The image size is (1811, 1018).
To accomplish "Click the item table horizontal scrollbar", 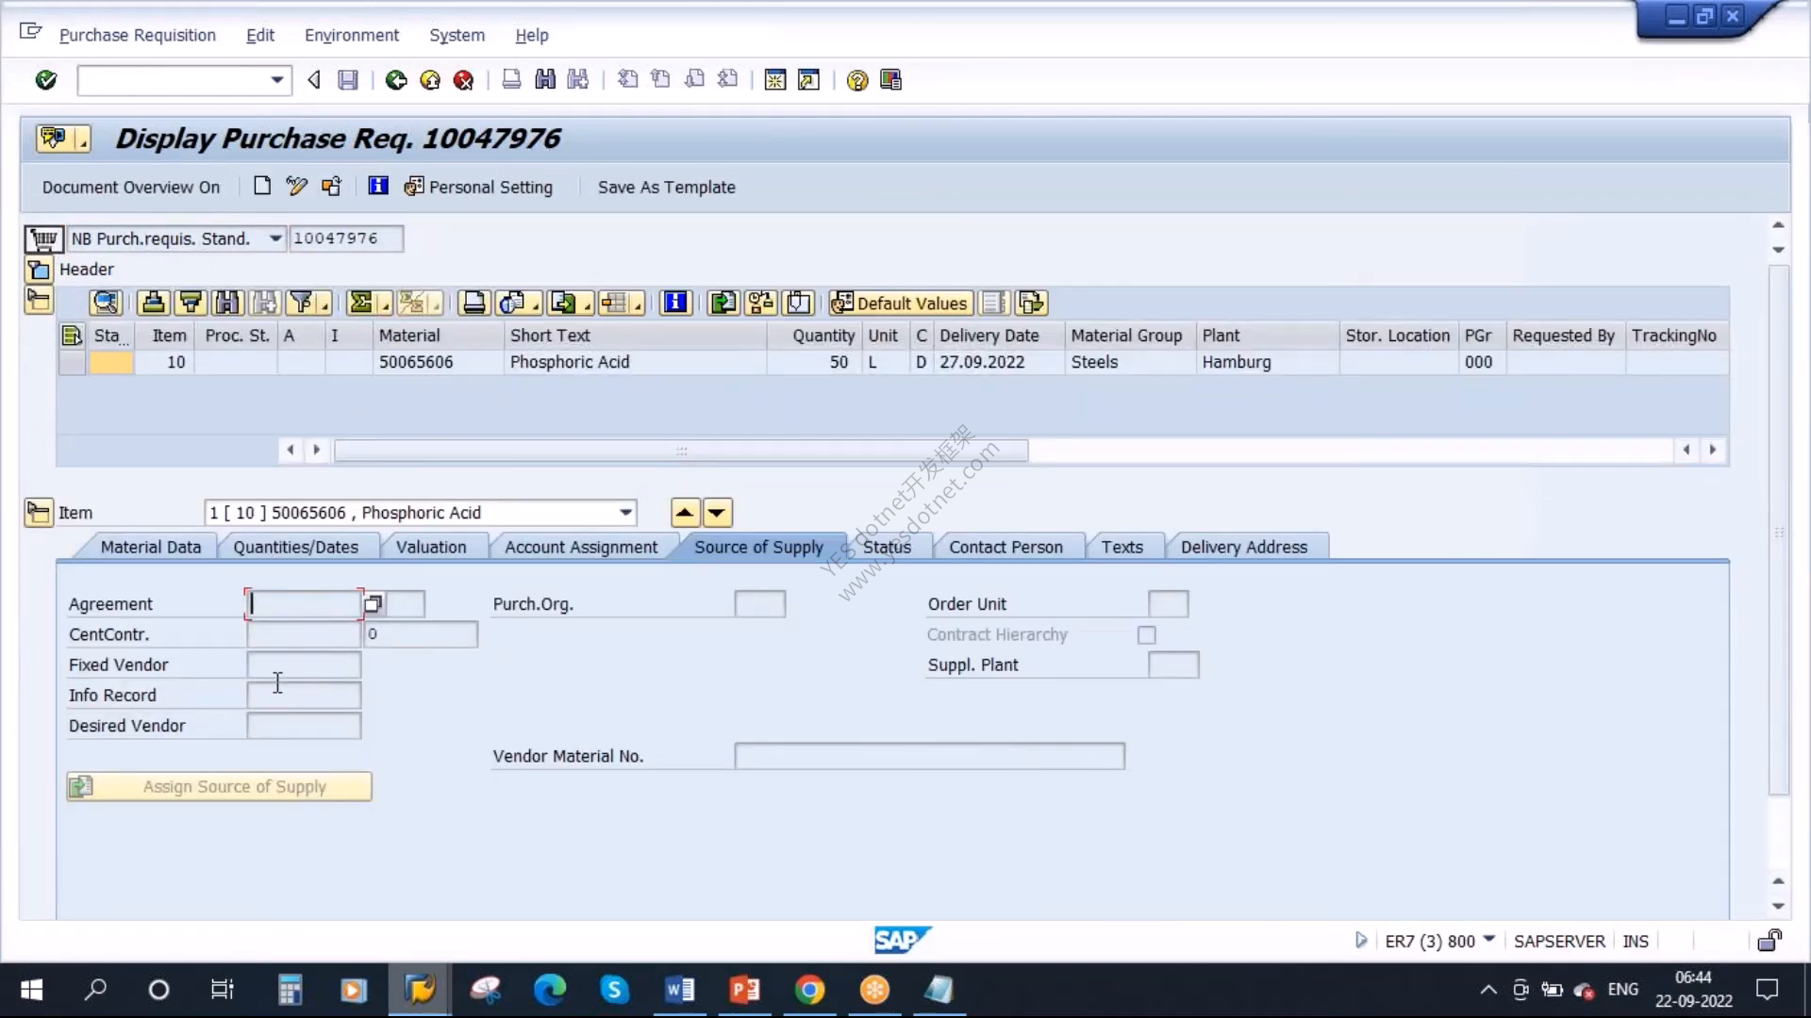I will point(681,451).
